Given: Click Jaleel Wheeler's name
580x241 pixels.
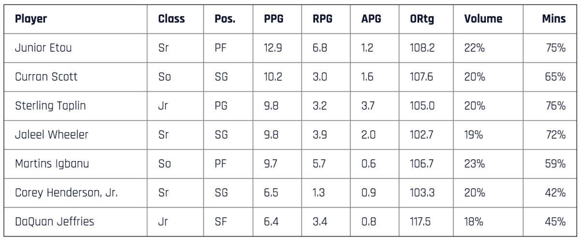Looking at the screenshot, I should (52, 135).
